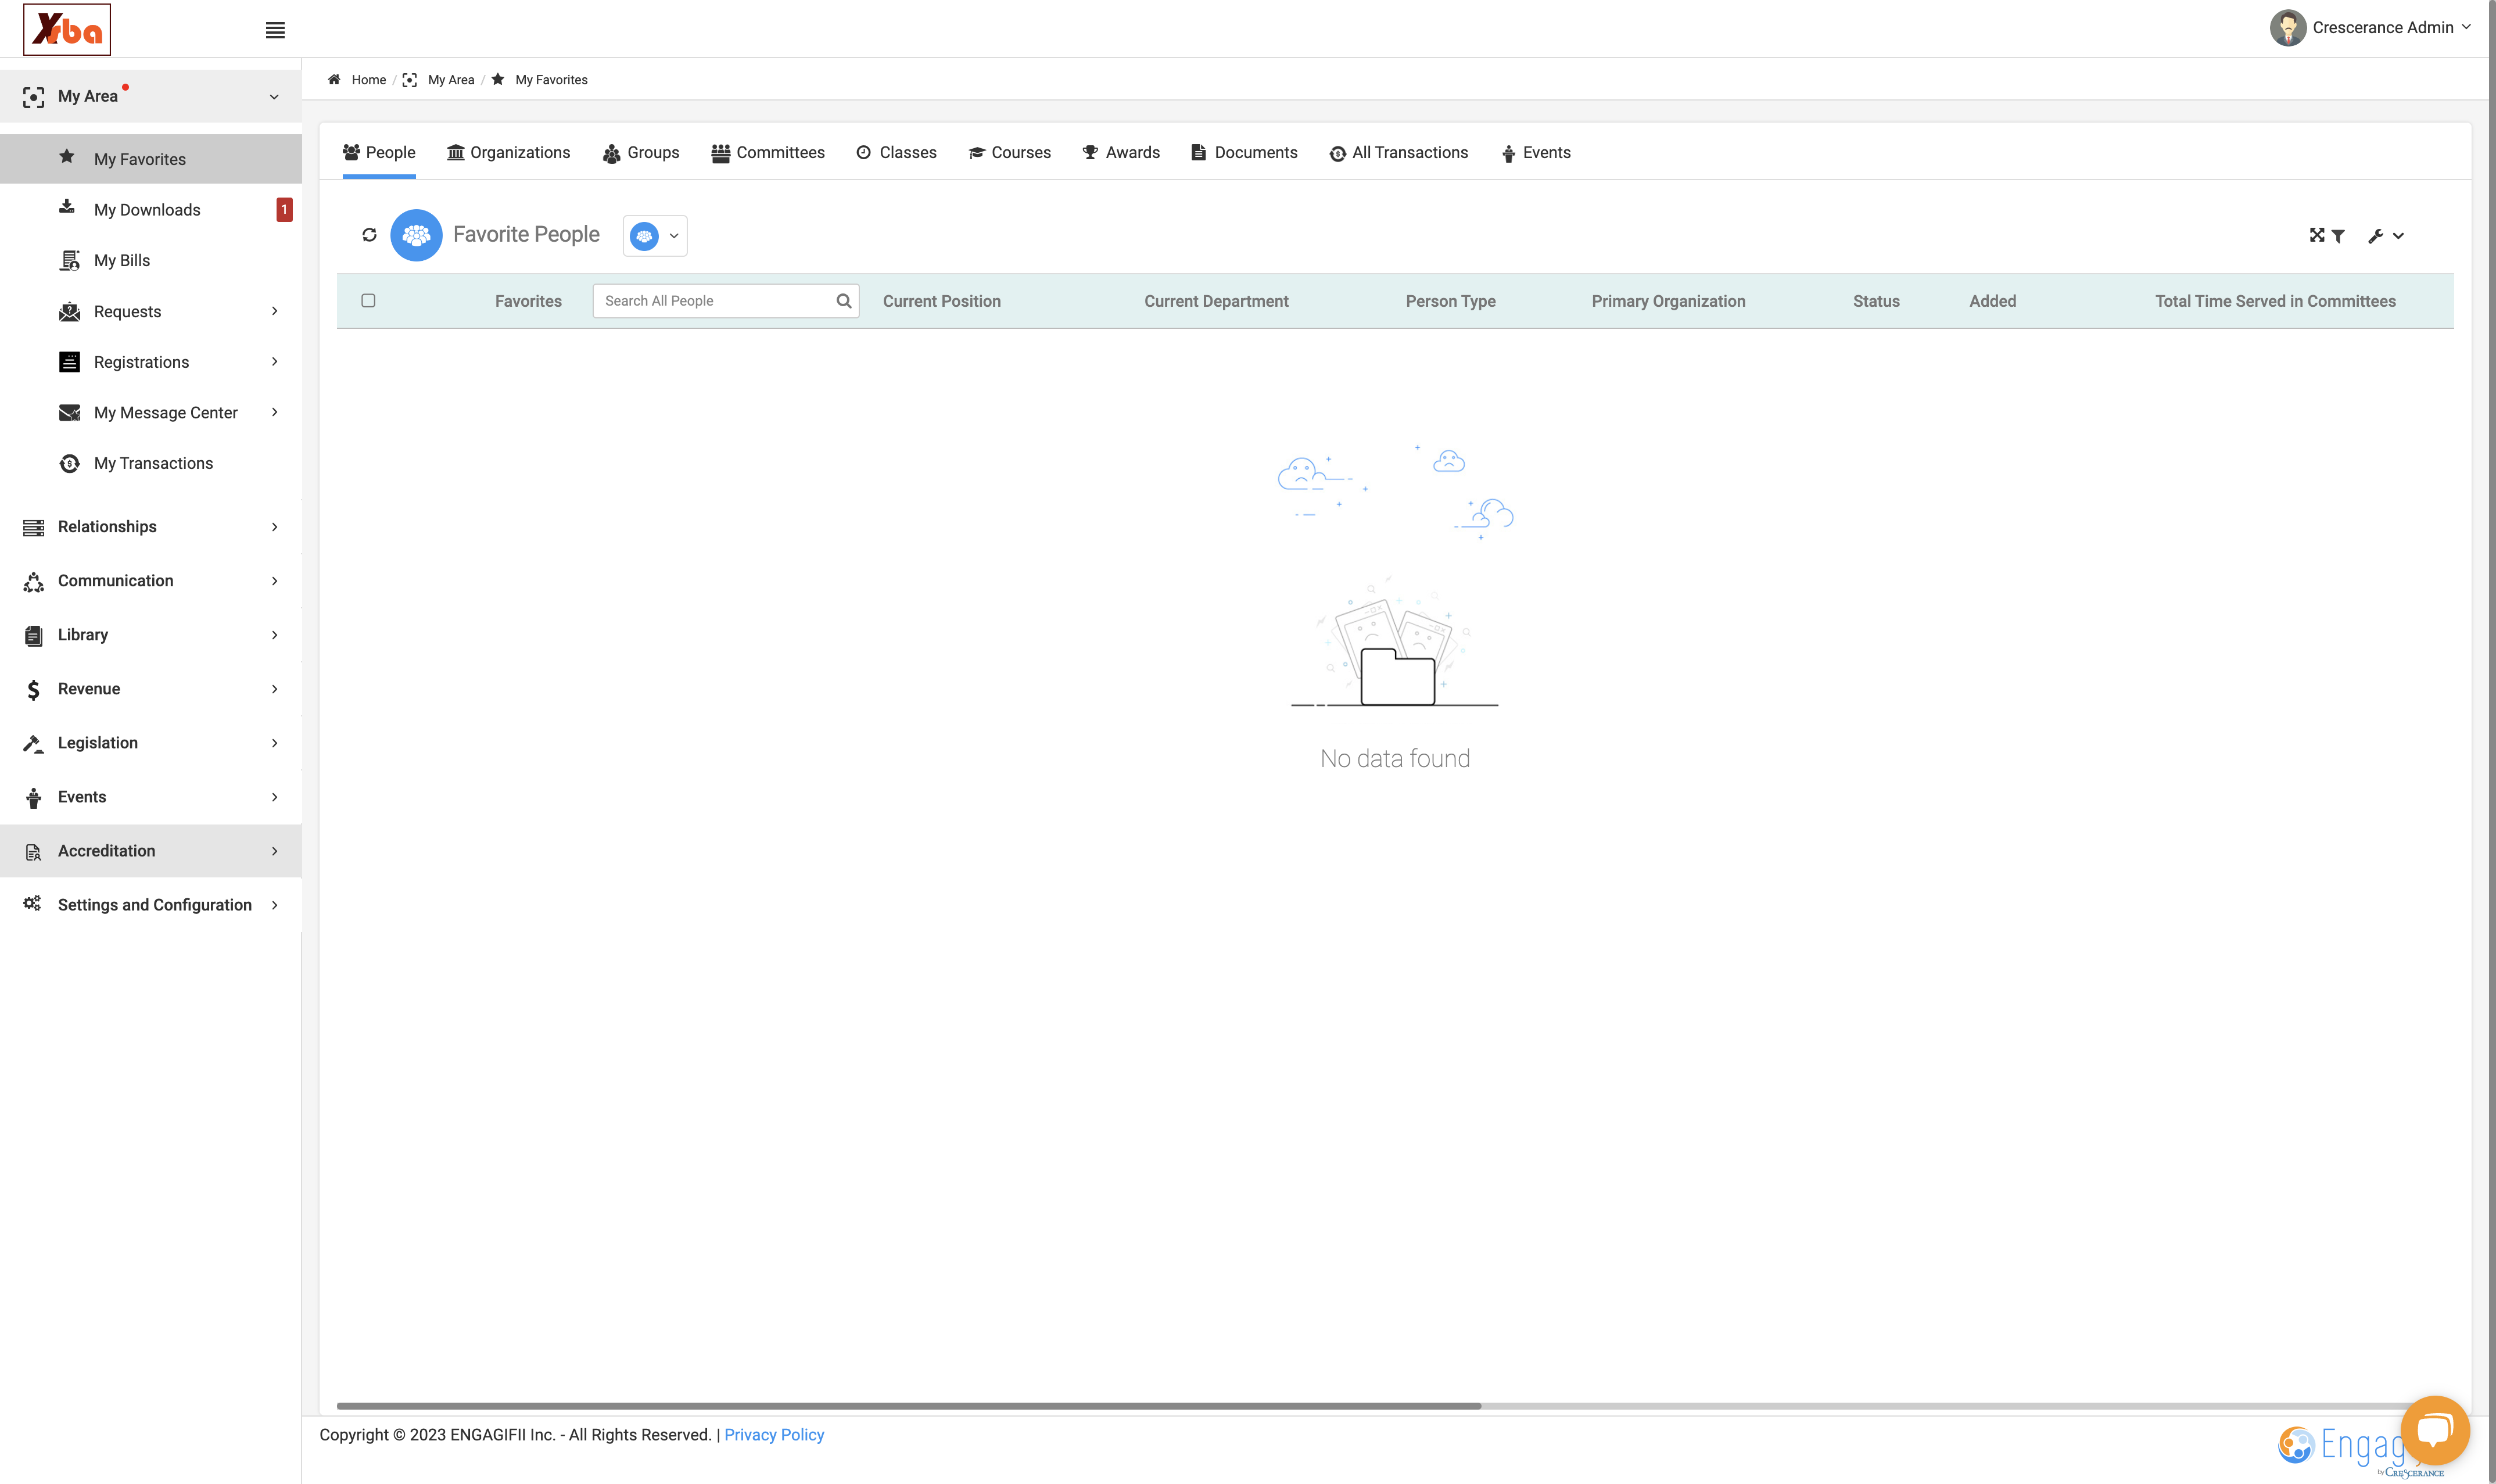This screenshot has height=1484, width=2496.
Task: Expand the Requests submenu
Action: click(x=151, y=312)
